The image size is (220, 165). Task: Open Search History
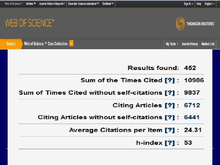click(190, 44)
